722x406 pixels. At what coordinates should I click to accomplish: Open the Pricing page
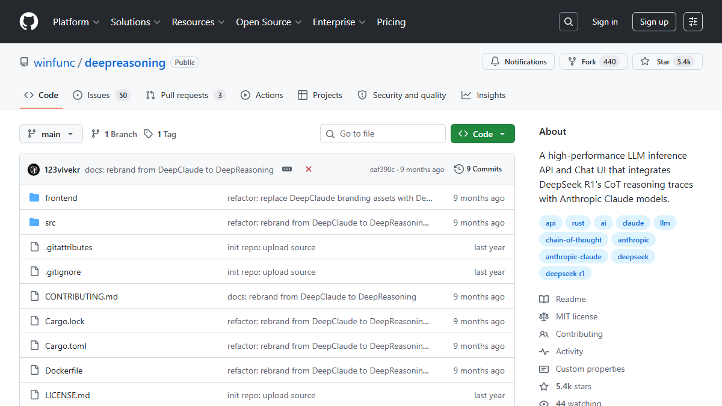pos(391,22)
